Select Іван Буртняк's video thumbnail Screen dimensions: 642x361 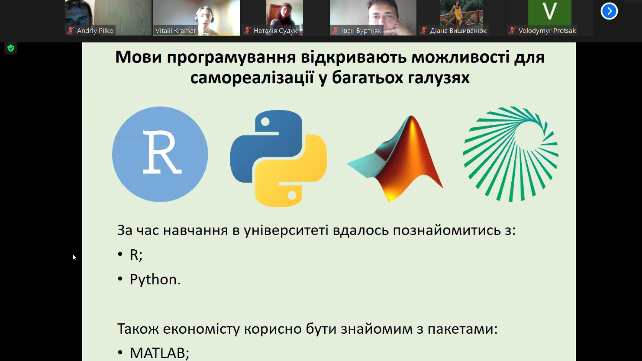point(373,15)
